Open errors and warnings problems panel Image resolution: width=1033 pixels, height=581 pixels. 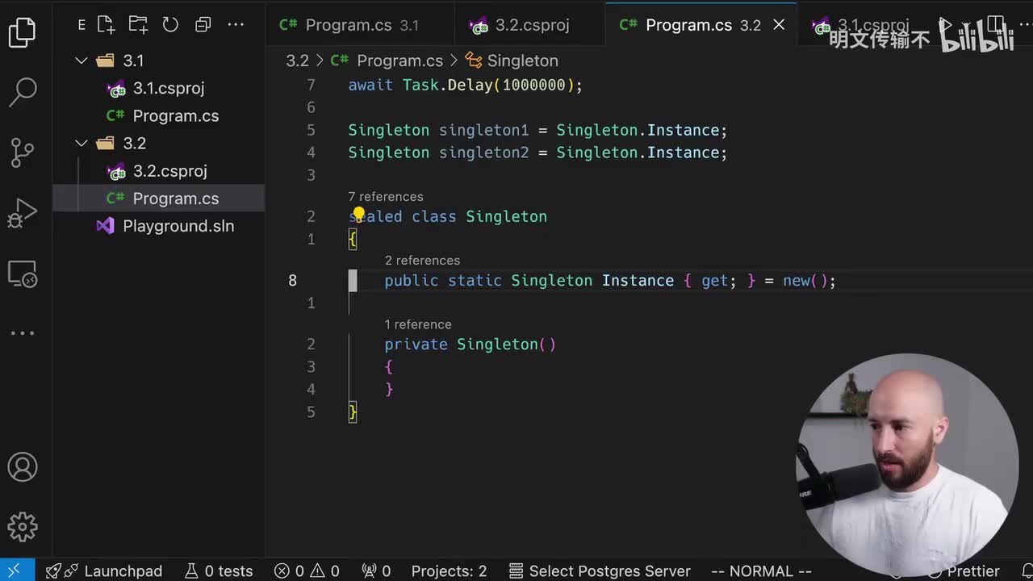tap(307, 571)
